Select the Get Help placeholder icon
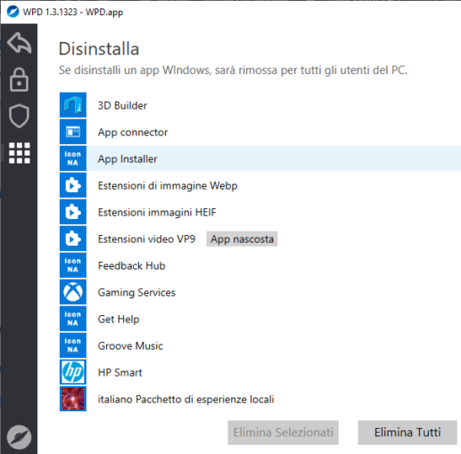 73,319
